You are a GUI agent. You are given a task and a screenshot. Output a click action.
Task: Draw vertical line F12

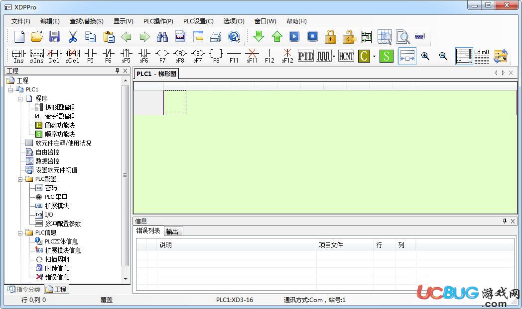(x=269, y=56)
